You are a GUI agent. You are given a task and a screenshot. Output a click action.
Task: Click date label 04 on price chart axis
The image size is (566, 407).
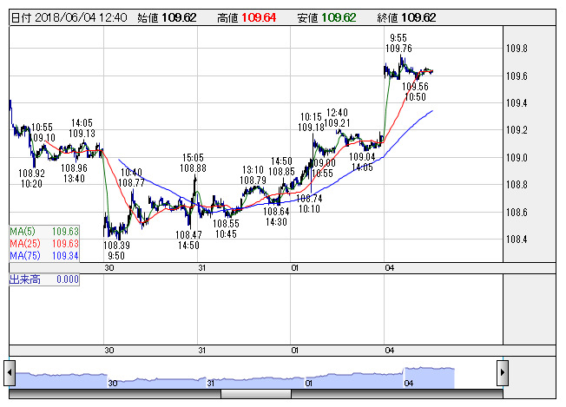point(390,268)
